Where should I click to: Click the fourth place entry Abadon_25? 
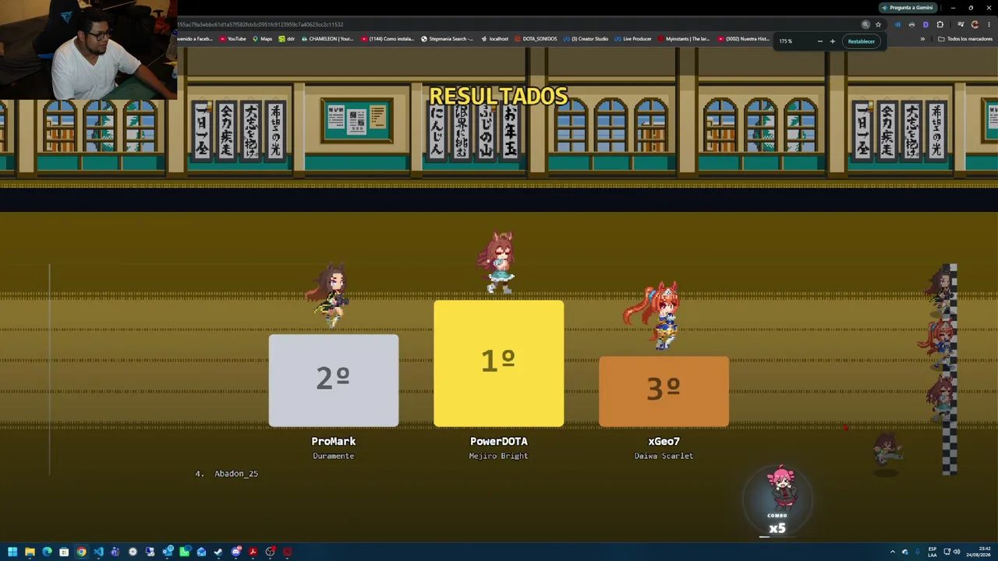227,474
